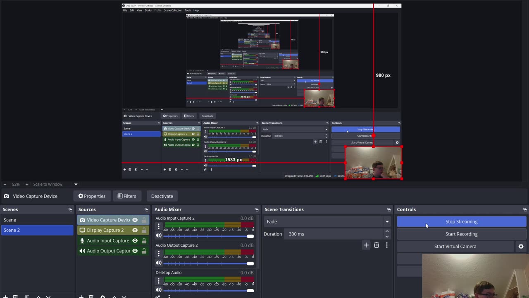The width and height of the screenshot is (529, 298).
Task: Click the transition Duration 300 ms field
Action: pyautogui.click(x=334, y=234)
